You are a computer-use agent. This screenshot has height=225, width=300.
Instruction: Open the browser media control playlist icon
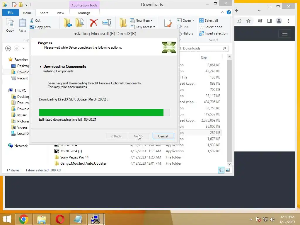(x=260, y=21)
